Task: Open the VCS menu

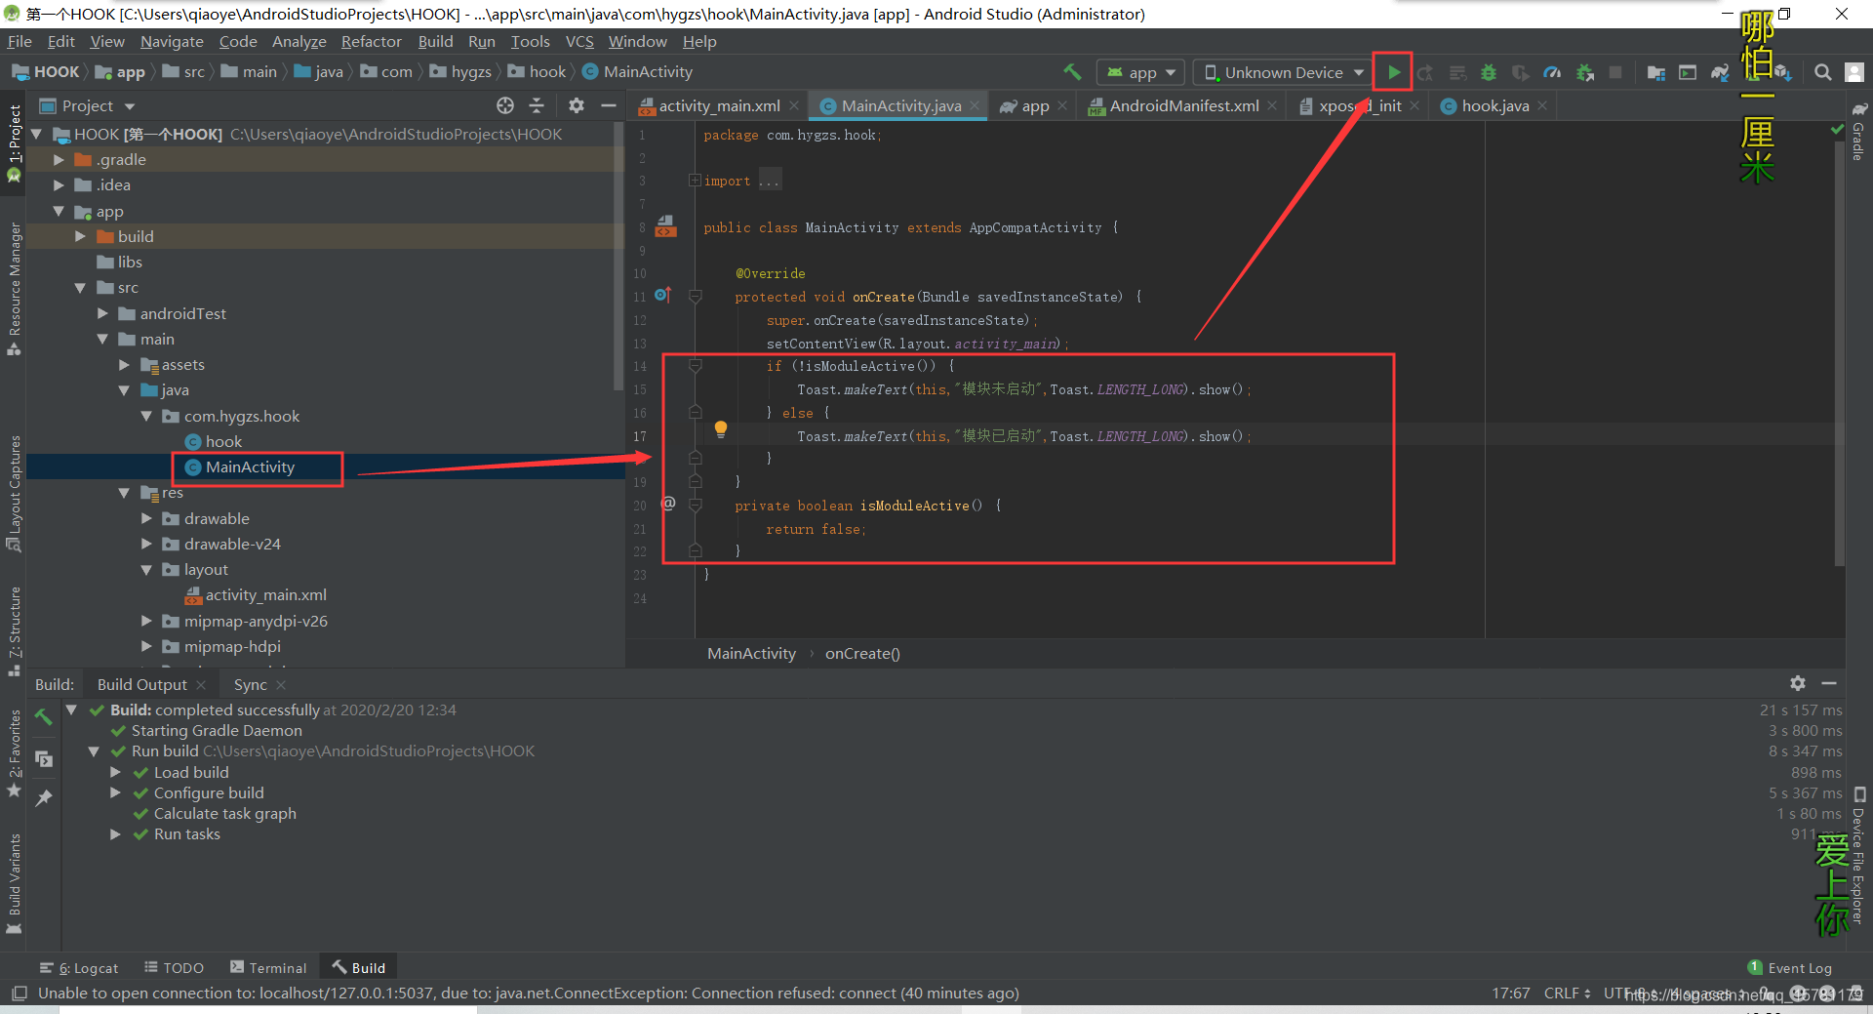Action: pyautogui.click(x=579, y=41)
